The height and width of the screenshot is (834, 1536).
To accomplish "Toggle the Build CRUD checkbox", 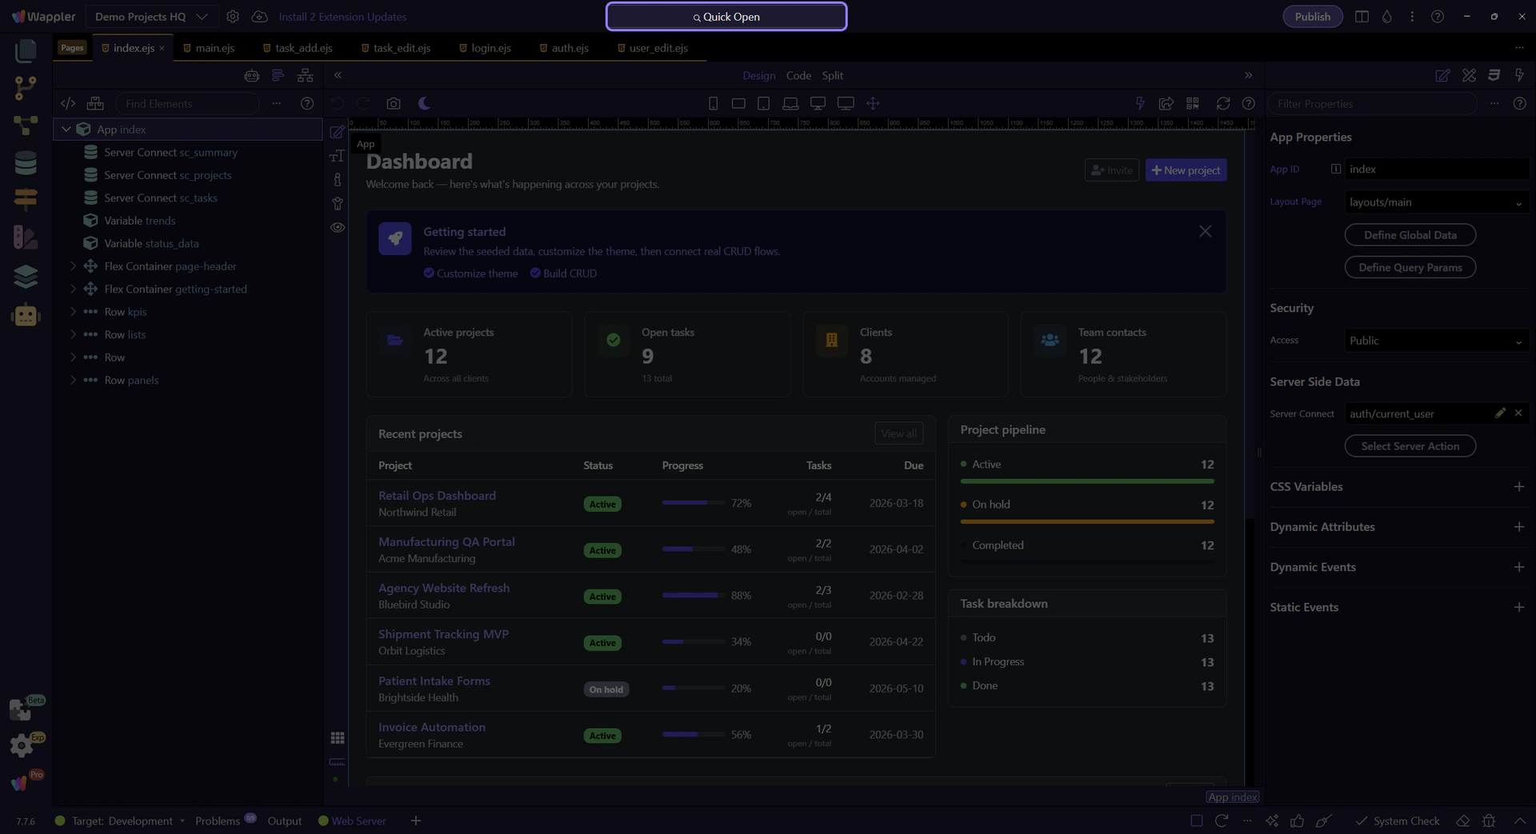I will coord(535,273).
